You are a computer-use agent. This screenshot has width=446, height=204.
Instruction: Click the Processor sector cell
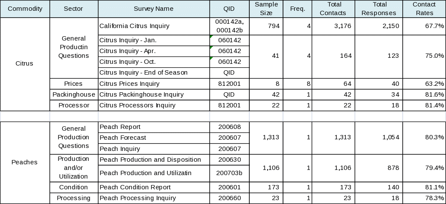click(x=74, y=105)
